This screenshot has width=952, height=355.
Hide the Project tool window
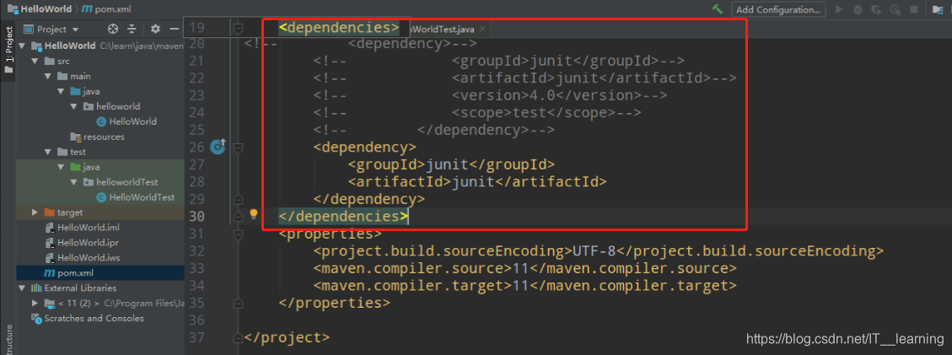[175, 29]
